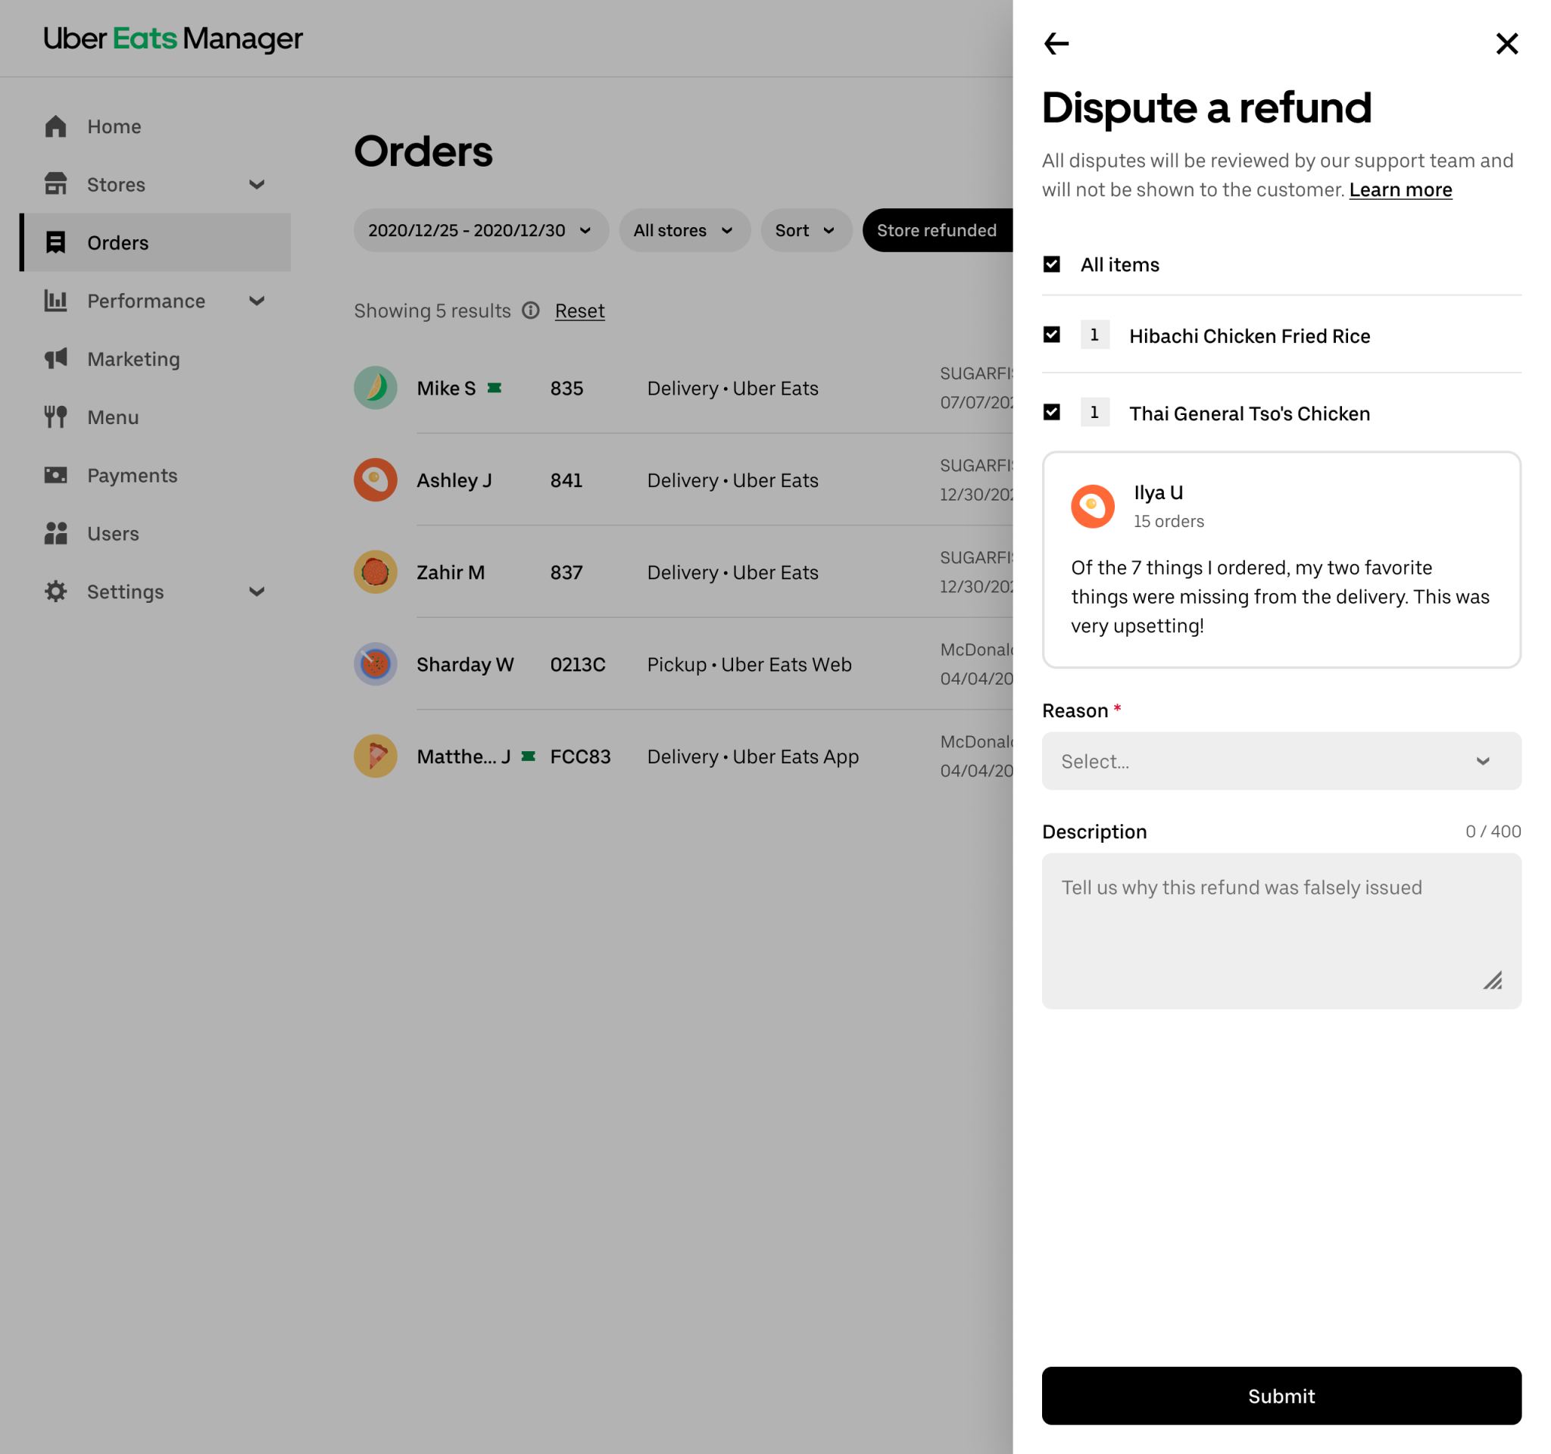Click Mike S avatar image
This screenshot has height=1454, width=1551.
[376, 388]
